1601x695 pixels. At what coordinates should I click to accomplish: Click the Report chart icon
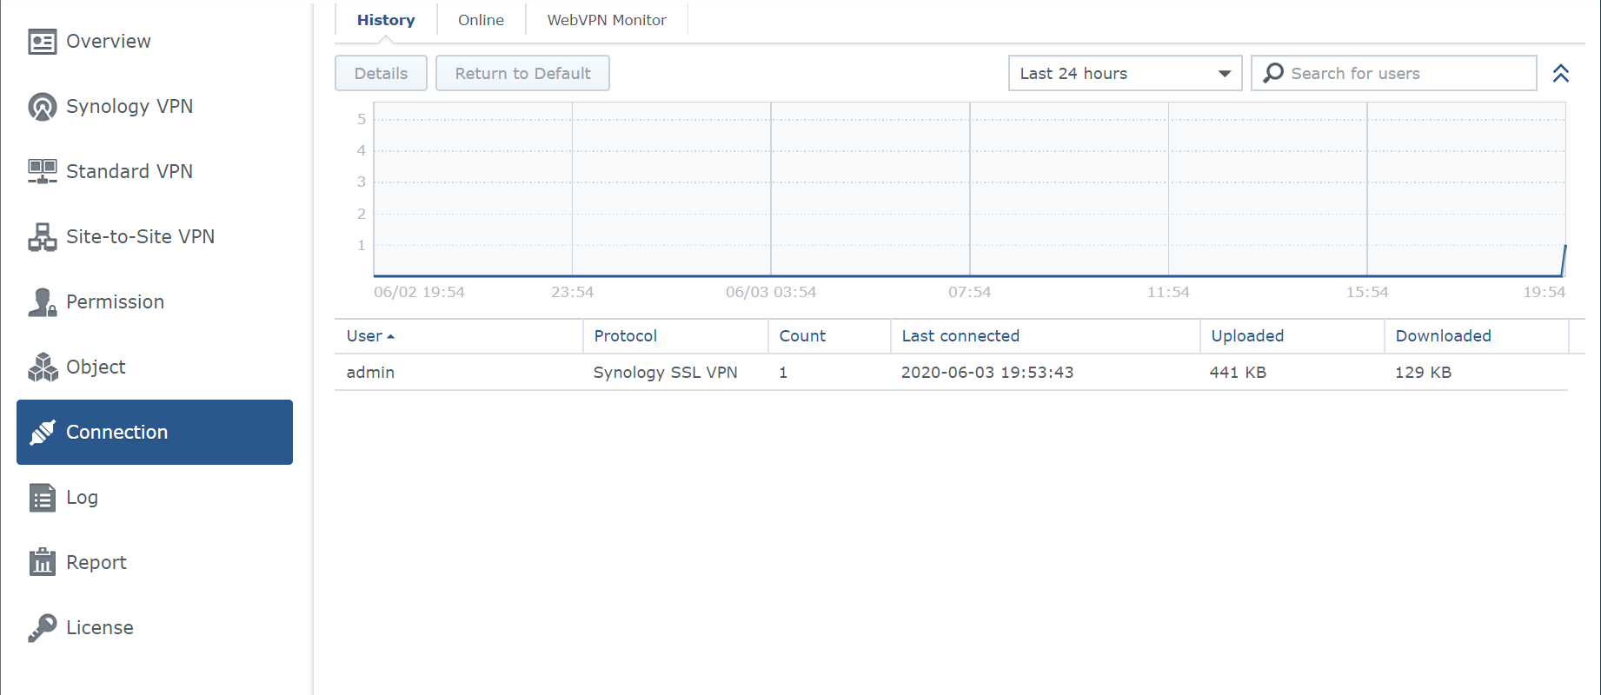pos(42,562)
